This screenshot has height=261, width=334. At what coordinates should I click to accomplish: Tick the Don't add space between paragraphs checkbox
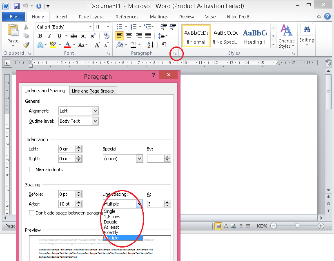tap(31, 213)
